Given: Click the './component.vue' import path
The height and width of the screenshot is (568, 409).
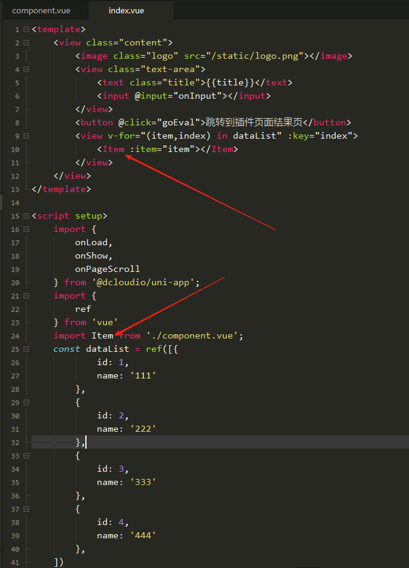Looking at the screenshot, I should (x=192, y=336).
